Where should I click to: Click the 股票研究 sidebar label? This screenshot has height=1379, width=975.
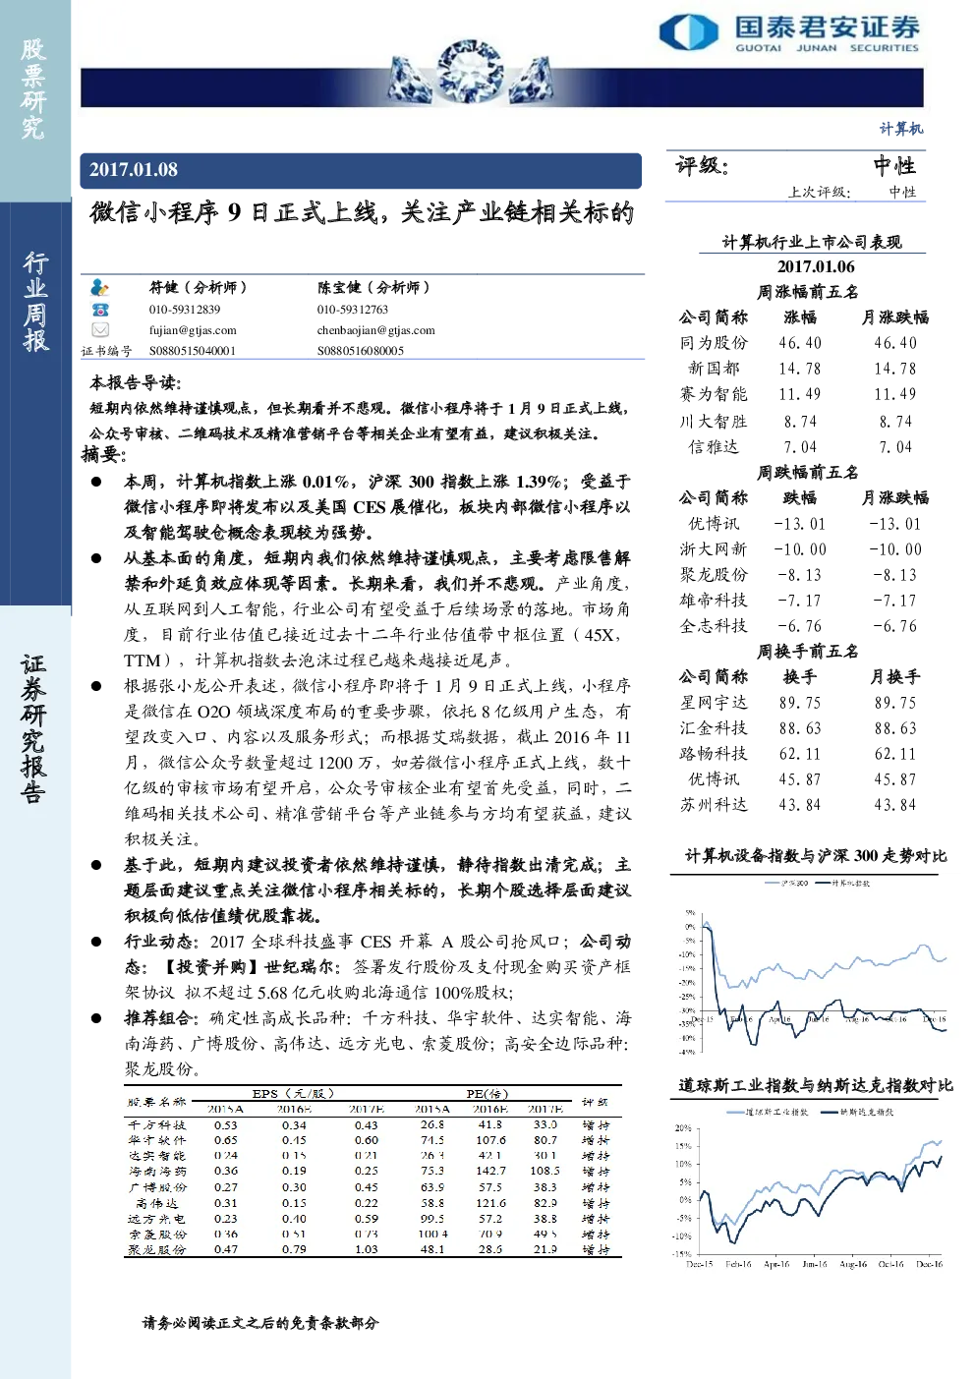click(33, 88)
